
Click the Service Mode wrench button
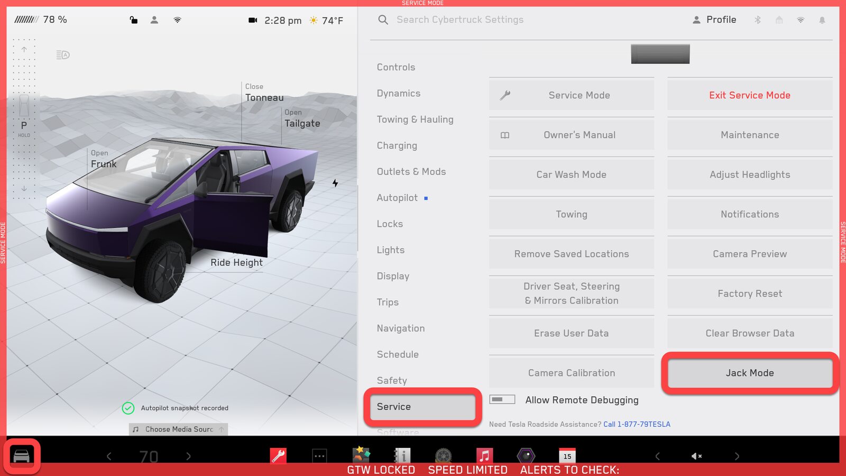[572, 95]
